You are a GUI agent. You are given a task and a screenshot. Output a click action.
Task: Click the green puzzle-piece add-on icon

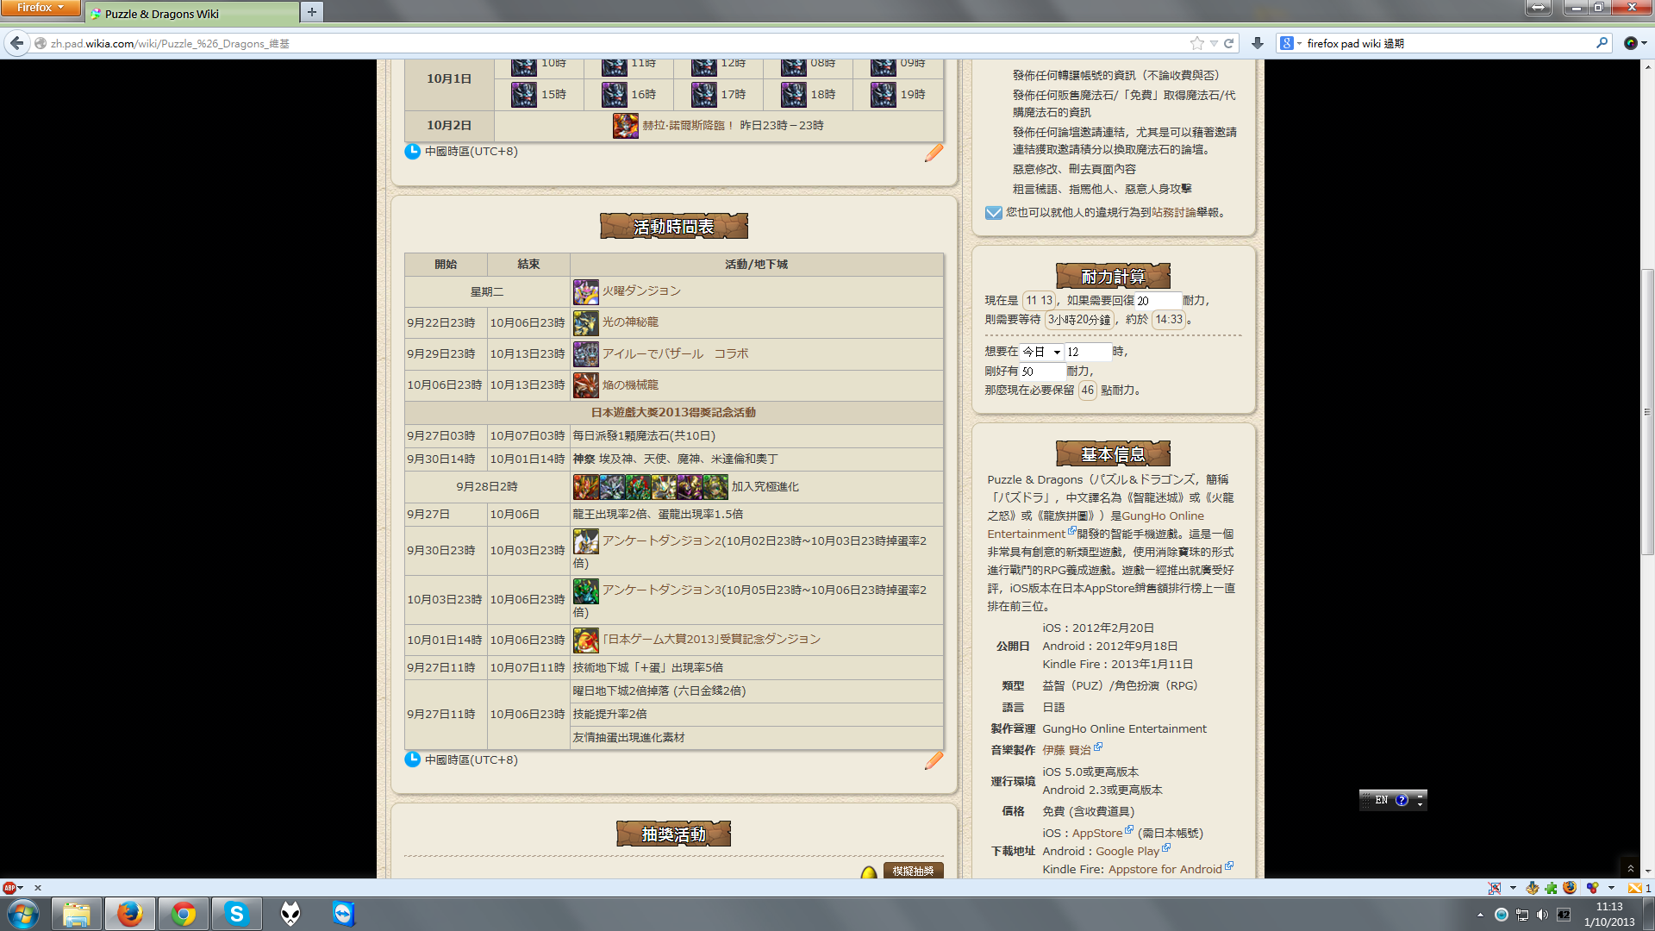pyautogui.click(x=1552, y=888)
